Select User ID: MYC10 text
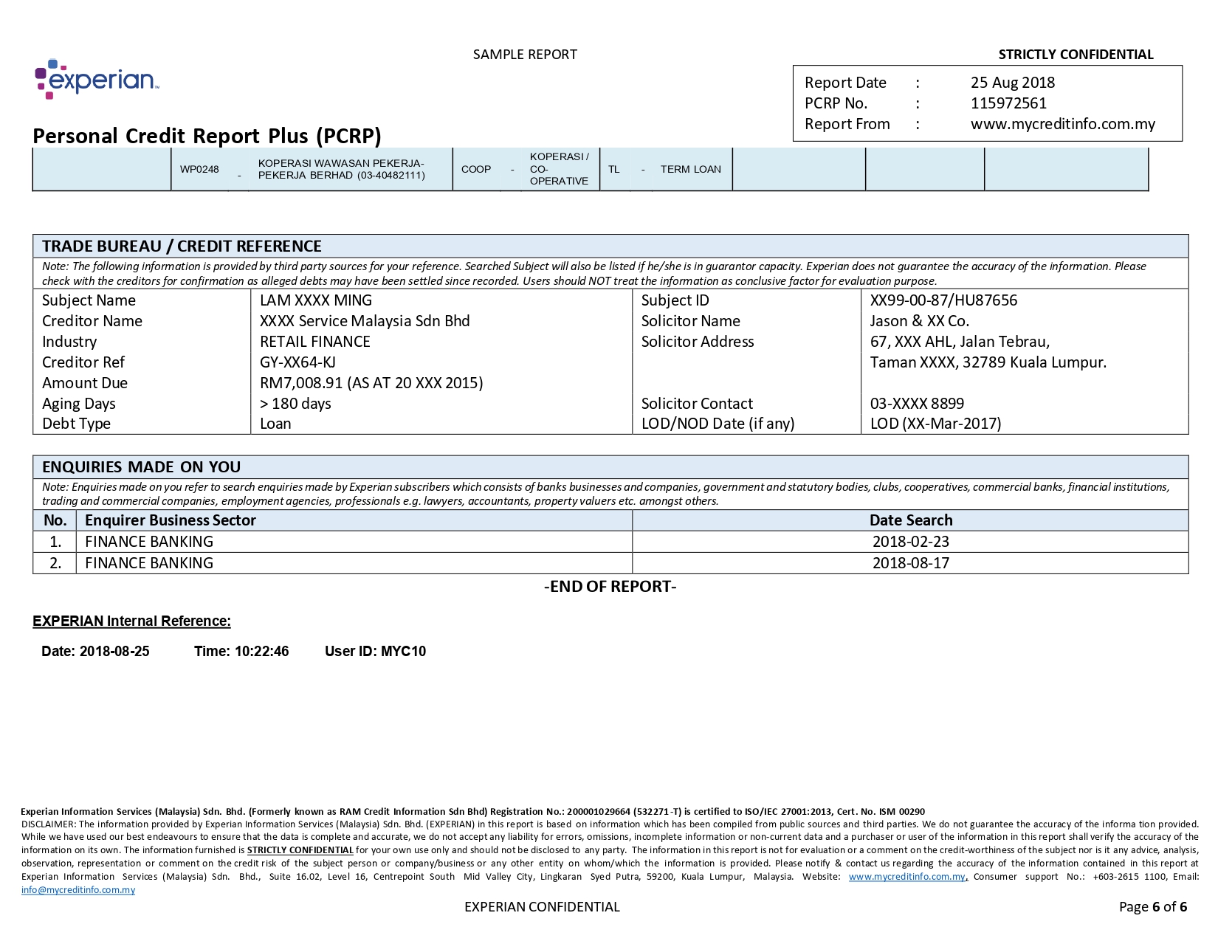The image size is (1218, 941). [x=375, y=652]
